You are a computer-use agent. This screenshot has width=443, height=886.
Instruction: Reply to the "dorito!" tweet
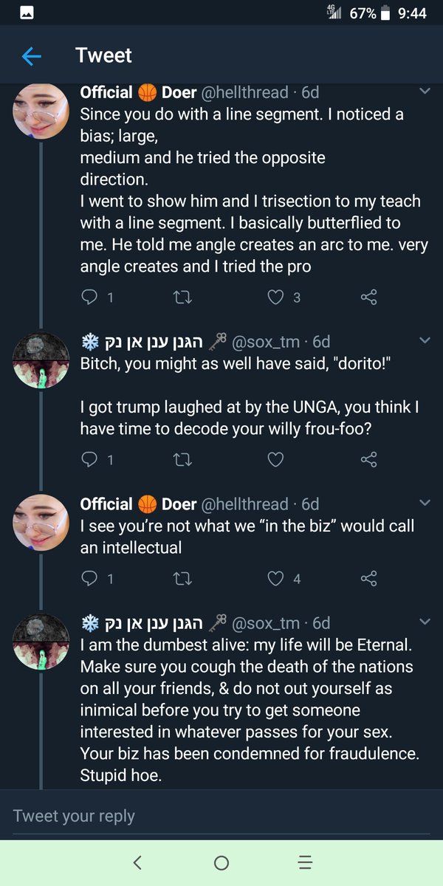coord(89,459)
